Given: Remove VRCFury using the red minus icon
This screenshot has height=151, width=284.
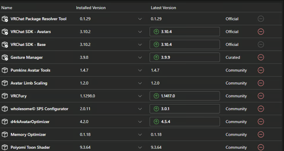Looking at the screenshot, I should 261,96.
